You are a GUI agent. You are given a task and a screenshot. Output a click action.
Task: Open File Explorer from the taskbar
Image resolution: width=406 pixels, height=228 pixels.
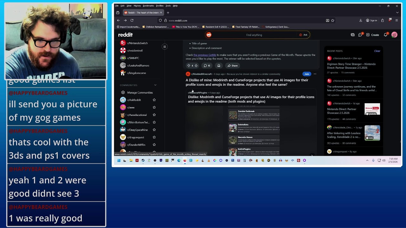tap(131, 161)
